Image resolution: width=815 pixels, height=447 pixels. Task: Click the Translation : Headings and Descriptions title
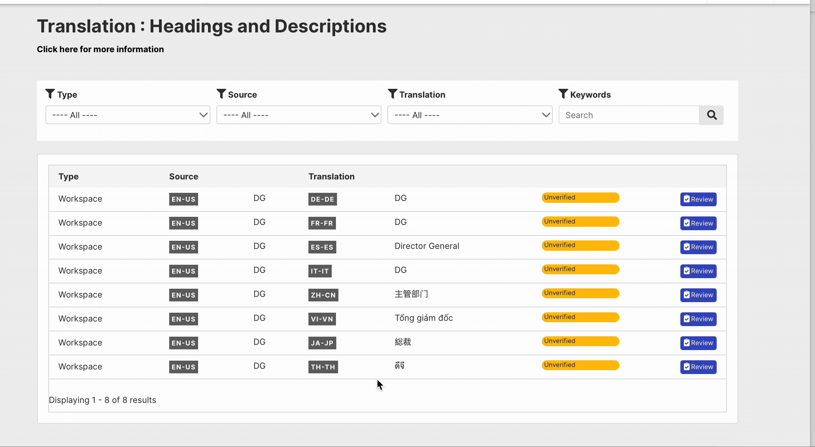pyautogui.click(x=212, y=26)
